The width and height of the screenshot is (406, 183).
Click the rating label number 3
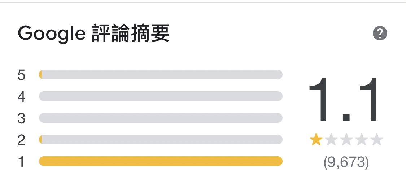21,118
